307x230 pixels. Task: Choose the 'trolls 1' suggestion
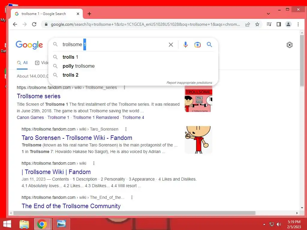pos(133,57)
